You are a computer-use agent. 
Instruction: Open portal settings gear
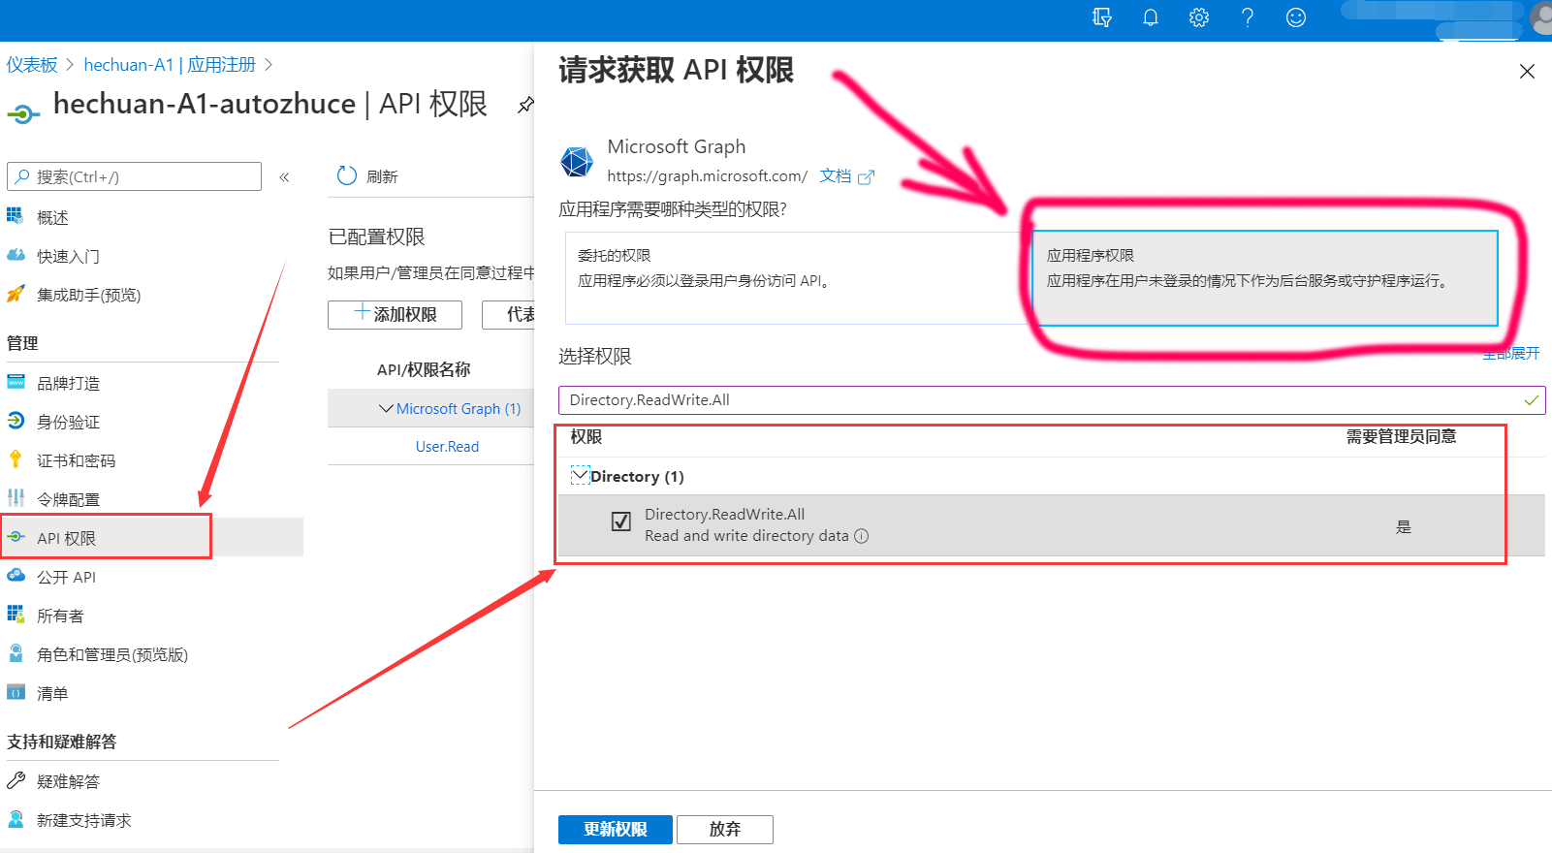[x=1199, y=17]
